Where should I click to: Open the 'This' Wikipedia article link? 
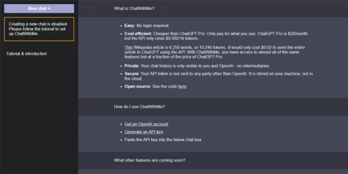click(128, 47)
